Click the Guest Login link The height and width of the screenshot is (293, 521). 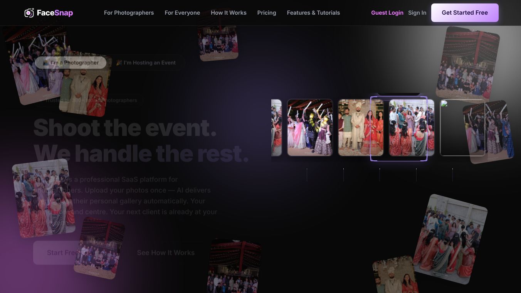pos(387,13)
